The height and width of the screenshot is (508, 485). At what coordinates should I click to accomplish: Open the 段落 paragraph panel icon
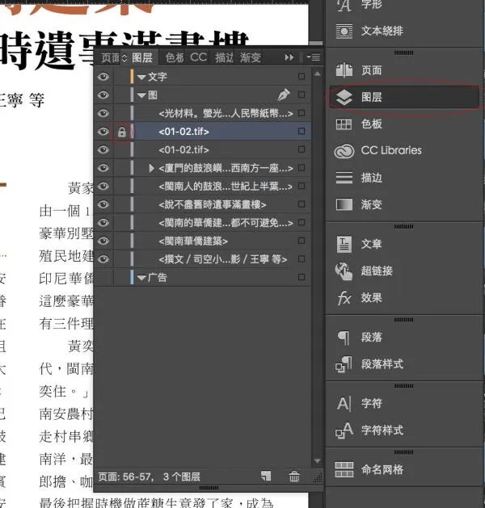pyautogui.click(x=344, y=338)
